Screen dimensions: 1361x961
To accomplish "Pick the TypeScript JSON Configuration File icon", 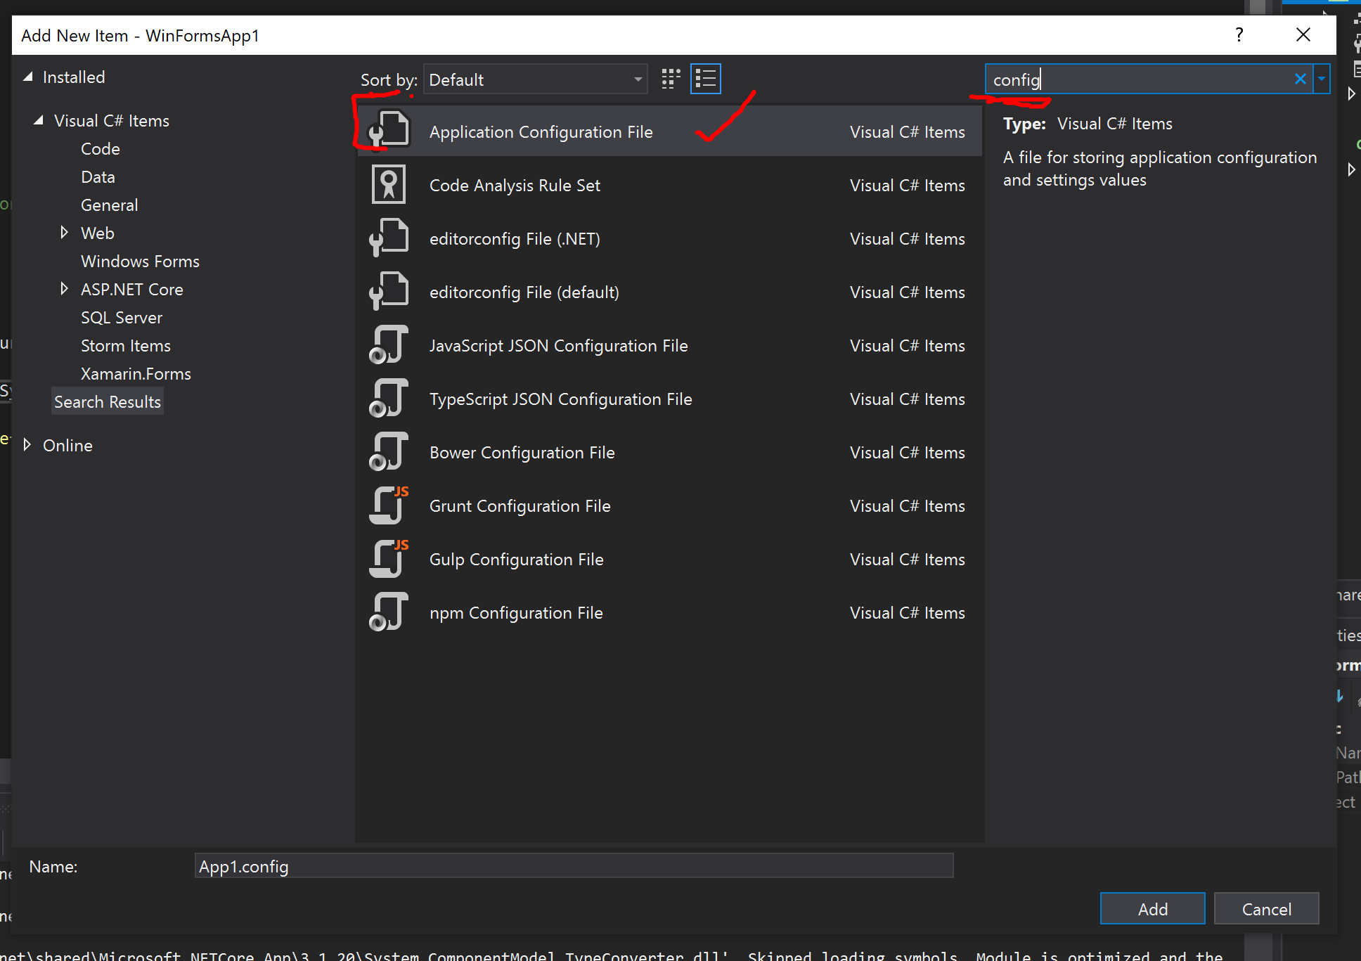I will (x=389, y=398).
